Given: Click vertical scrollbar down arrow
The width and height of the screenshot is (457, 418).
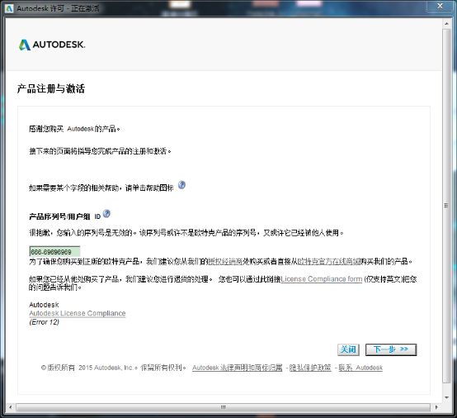Looking at the screenshot, I should pyautogui.click(x=446, y=397).
